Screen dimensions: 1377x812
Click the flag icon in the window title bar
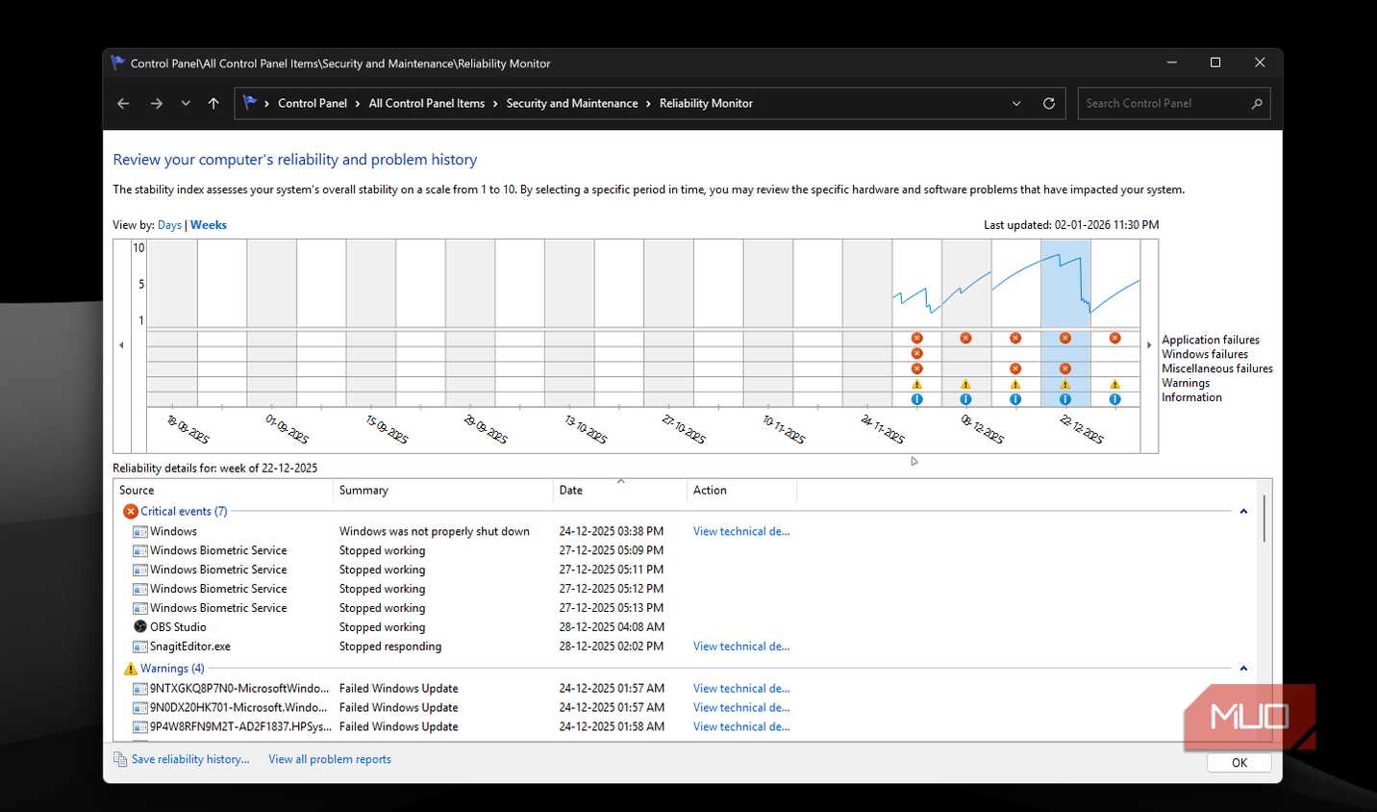click(118, 63)
